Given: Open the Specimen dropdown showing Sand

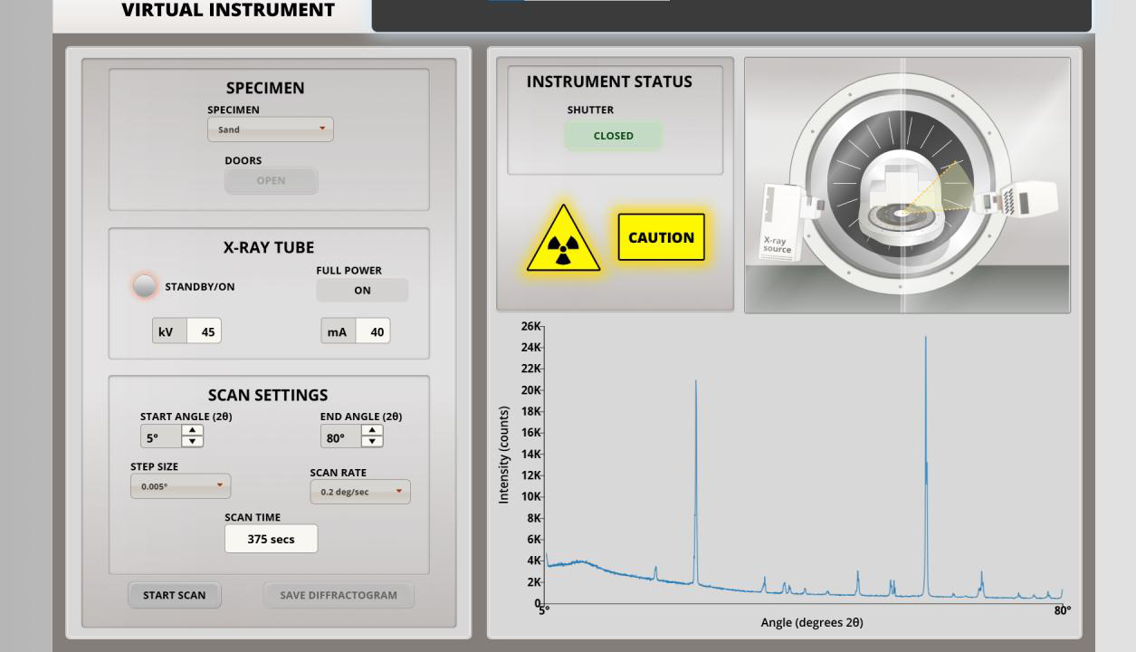Looking at the screenshot, I should 271,129.
